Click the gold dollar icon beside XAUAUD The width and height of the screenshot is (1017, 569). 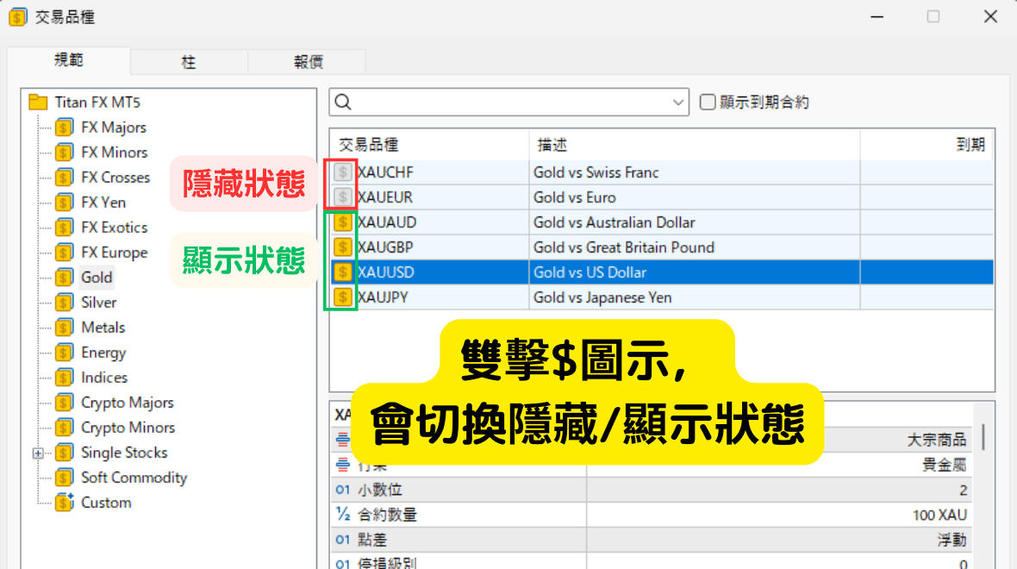(x=343, y=222)
